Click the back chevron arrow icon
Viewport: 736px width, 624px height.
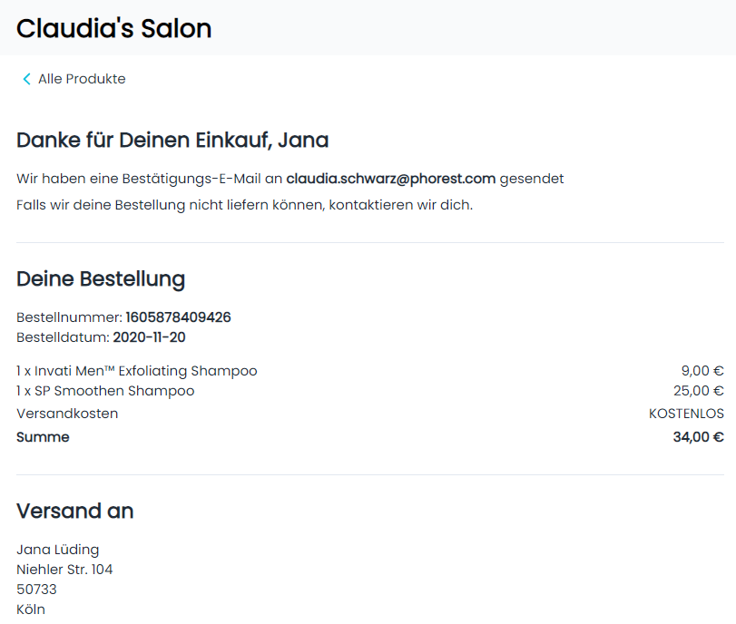click(x=26, y=79)
